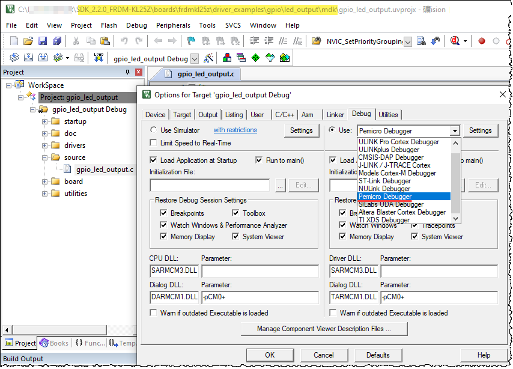Click with restrictions link
513x369 pixels.
coord(235,130)
